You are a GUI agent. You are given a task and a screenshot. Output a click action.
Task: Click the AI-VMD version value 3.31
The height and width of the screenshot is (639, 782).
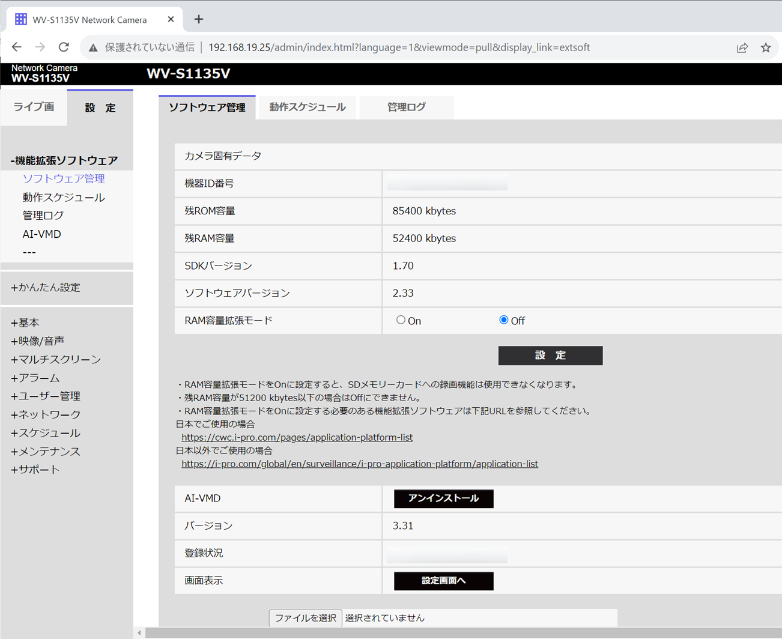coord(403,526)
